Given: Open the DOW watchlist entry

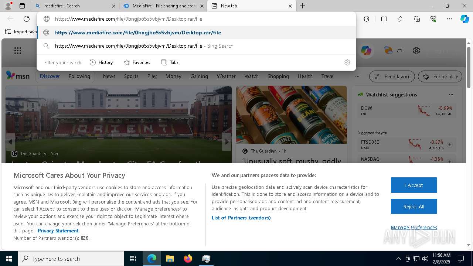Looking at the screenshot, I should [407, 111].
